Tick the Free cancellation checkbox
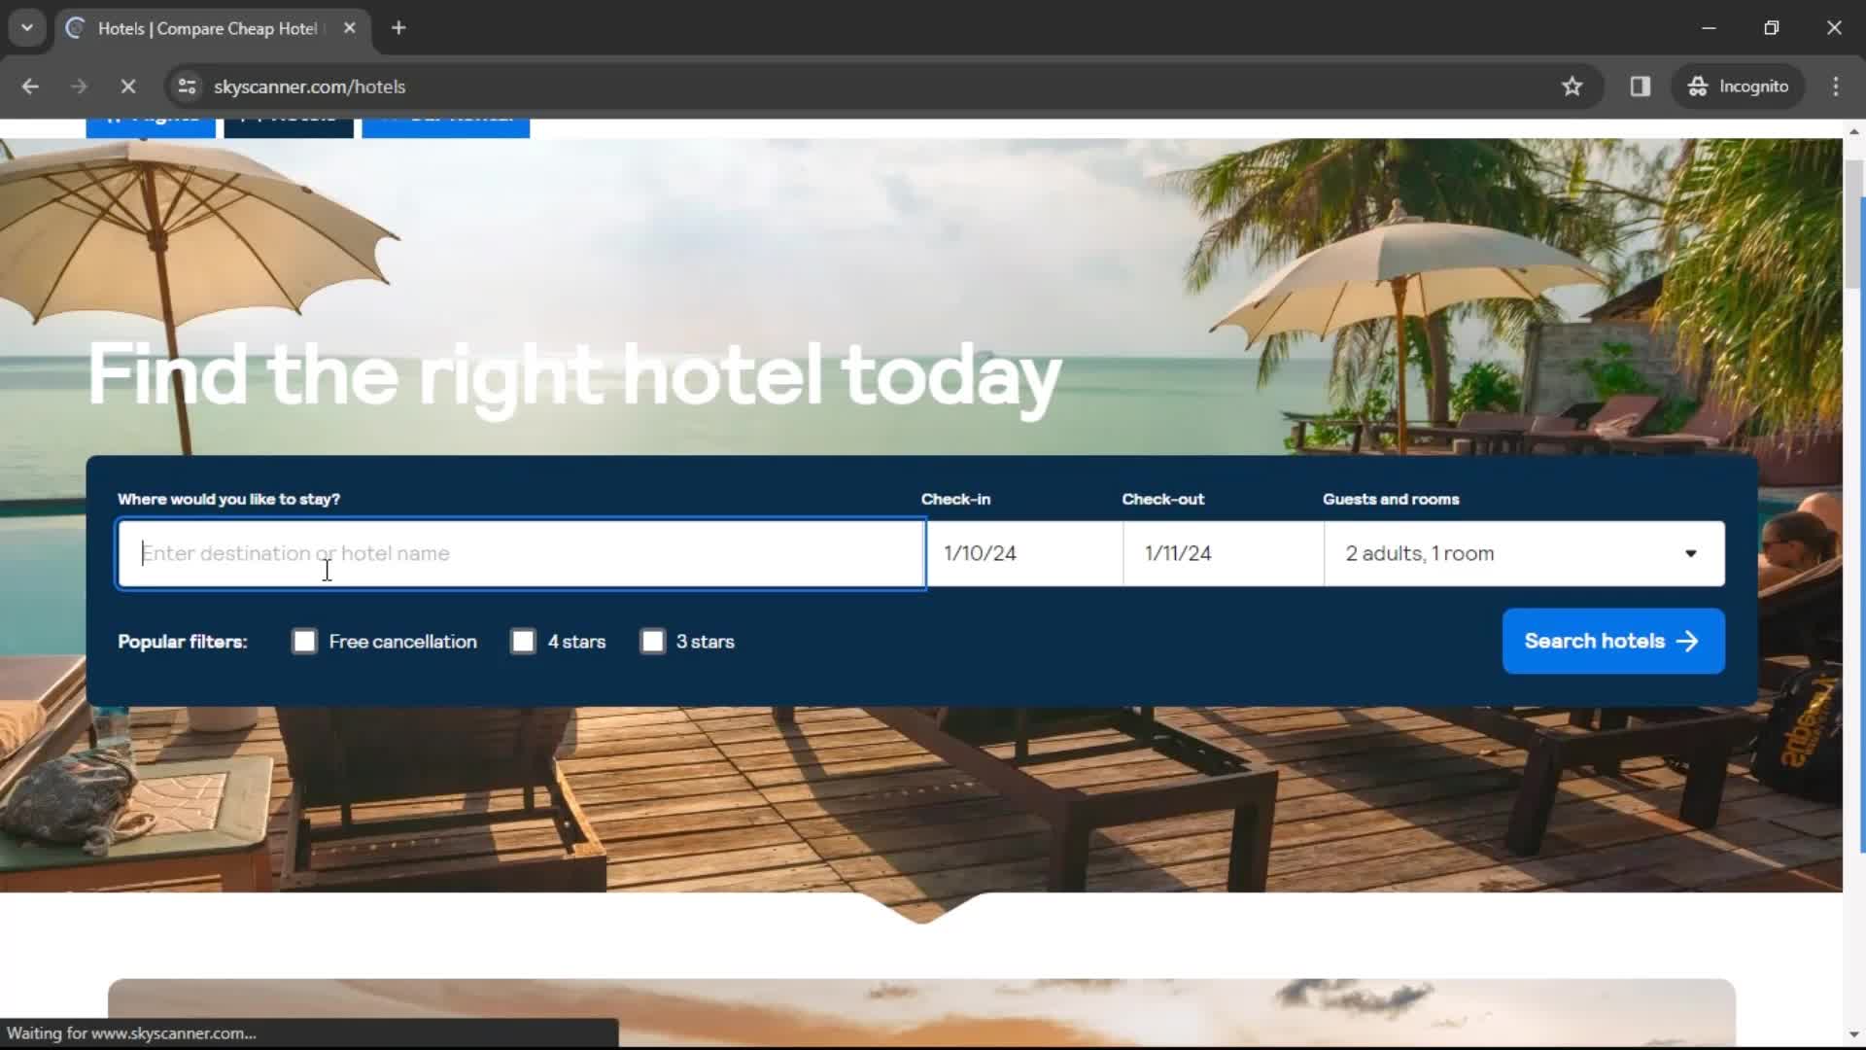1866x1050 pixels. pos(304,642)
